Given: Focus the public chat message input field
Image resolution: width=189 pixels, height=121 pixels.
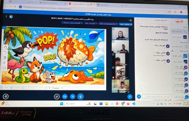Looking at the screenshot, I should coord(157,97).
